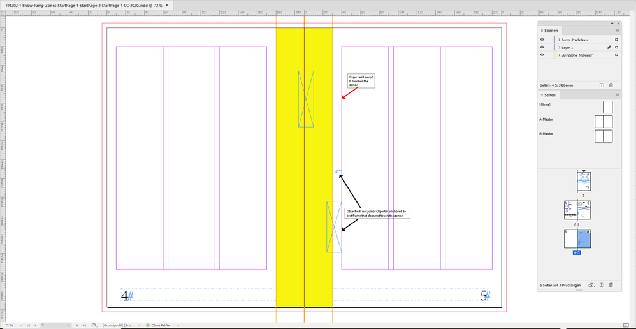
Task: Create new page in Seiten panel
Action: point(602,285)
